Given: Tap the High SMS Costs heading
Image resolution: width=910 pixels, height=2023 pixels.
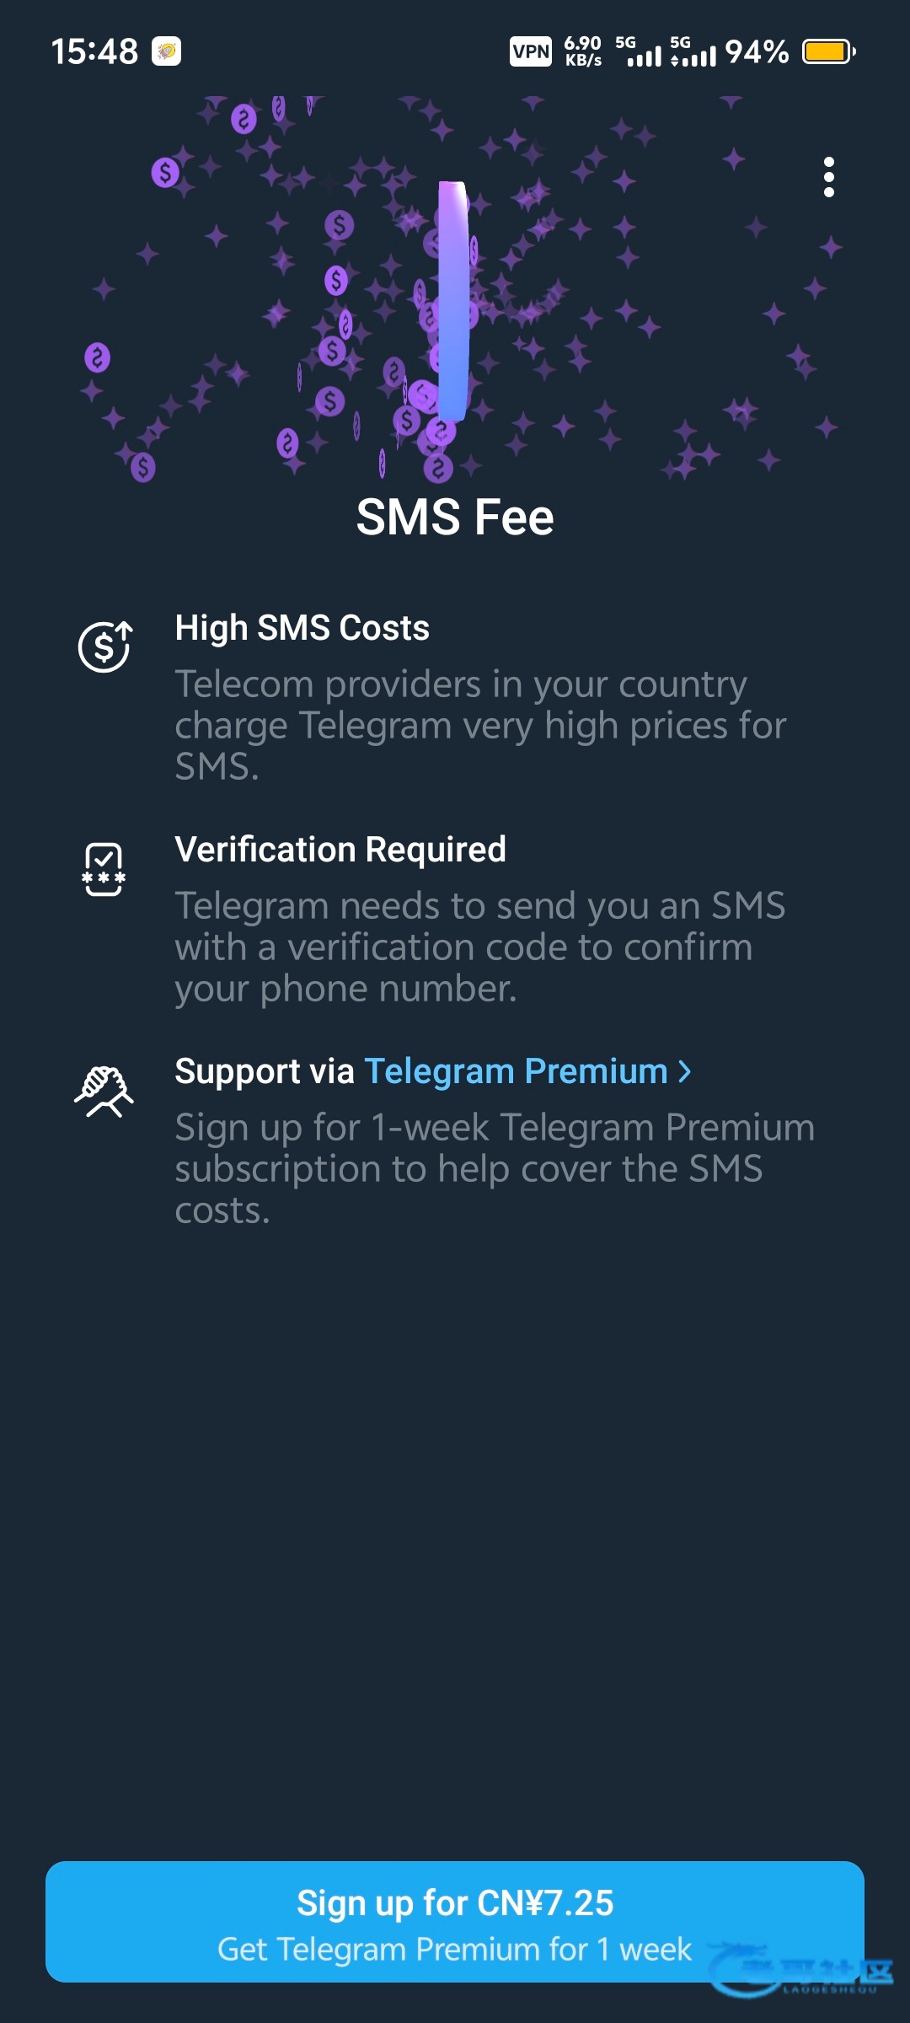Looking at the screenshot, I should [x=302, y=628].
